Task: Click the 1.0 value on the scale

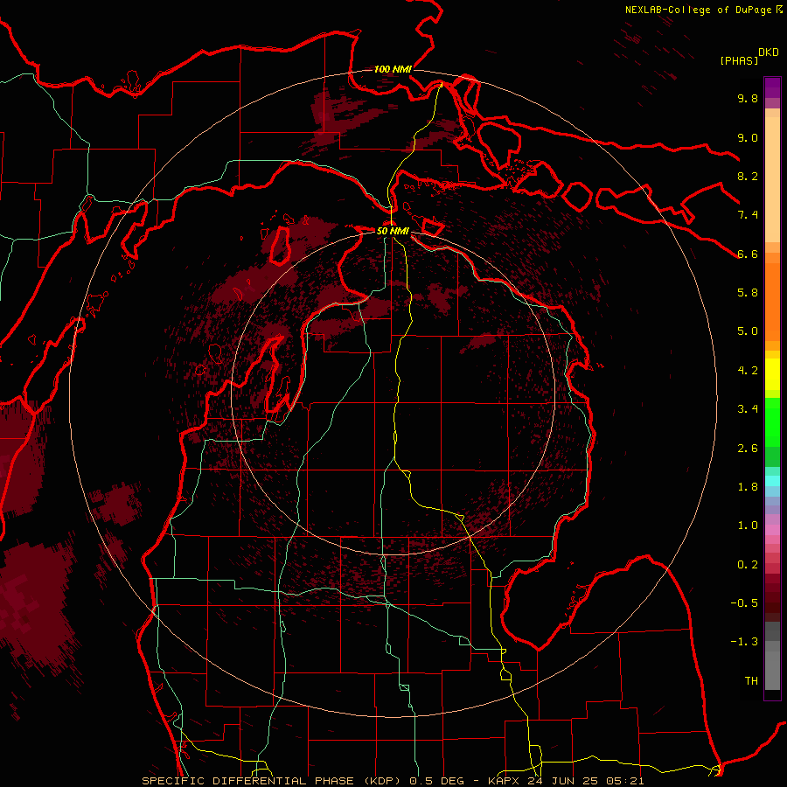Action: (748, 526)
